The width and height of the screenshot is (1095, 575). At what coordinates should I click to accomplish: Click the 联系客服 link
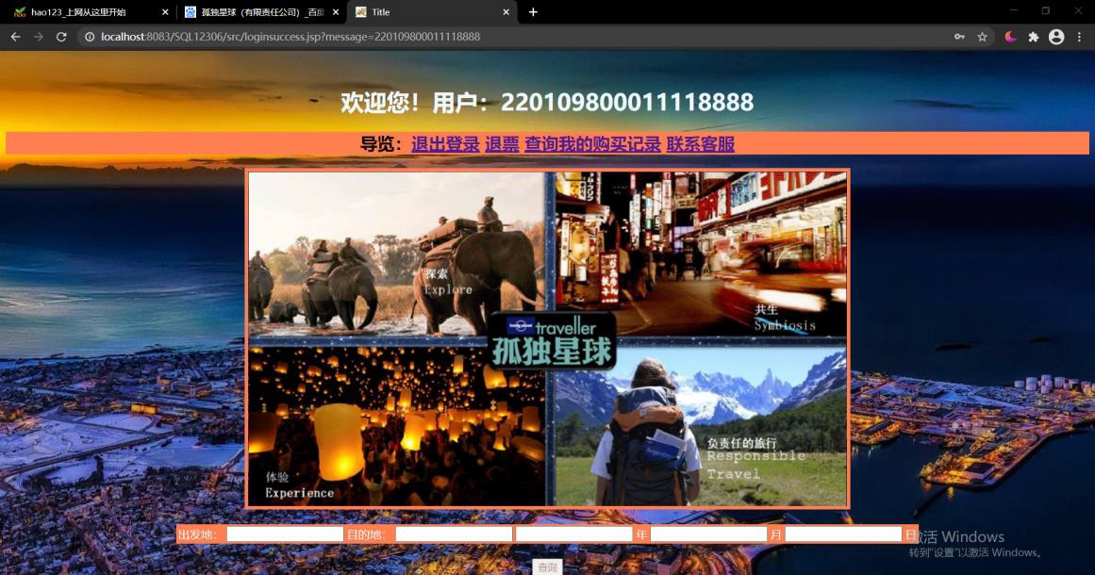[x=701, y=143]
